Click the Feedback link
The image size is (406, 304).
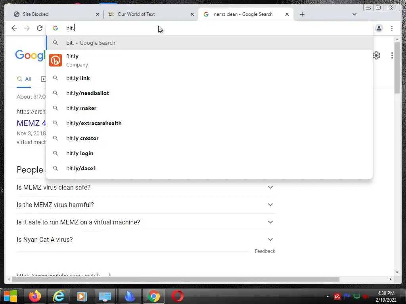click(x=264, y=251)
